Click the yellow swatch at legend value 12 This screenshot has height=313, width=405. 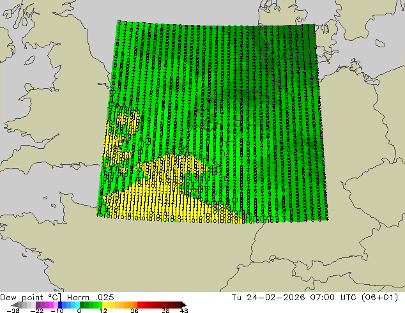104,305
